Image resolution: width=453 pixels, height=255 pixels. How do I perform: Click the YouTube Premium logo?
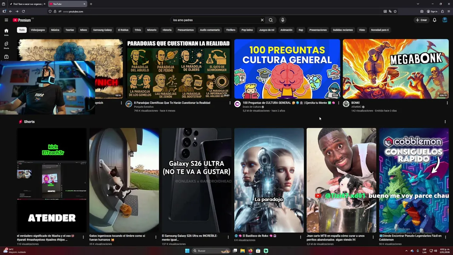click(22, 20)
